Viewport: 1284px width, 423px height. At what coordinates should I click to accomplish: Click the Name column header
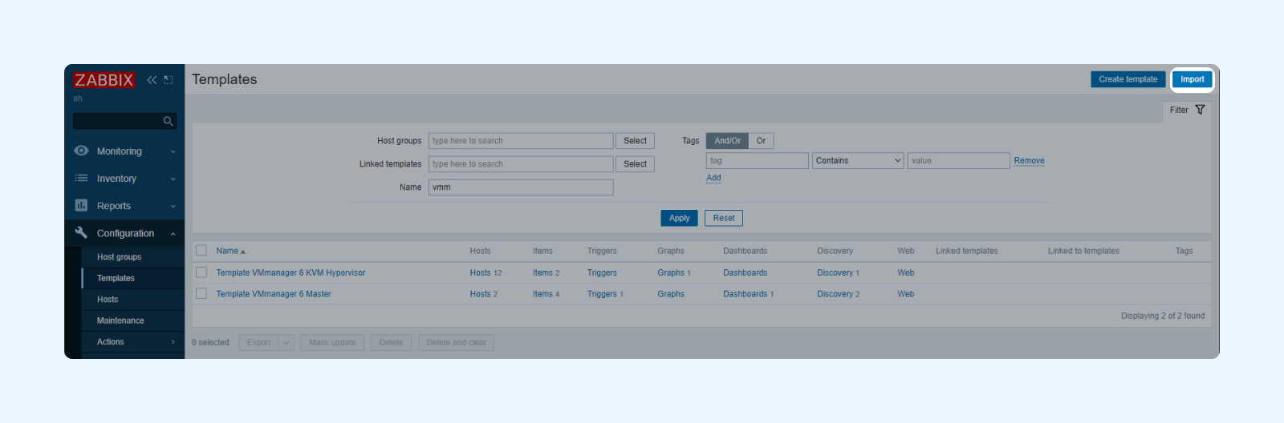click(x=227, y=251)
